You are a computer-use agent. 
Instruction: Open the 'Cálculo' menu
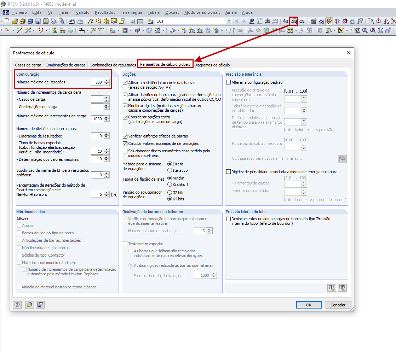click(x=83, y=12)
